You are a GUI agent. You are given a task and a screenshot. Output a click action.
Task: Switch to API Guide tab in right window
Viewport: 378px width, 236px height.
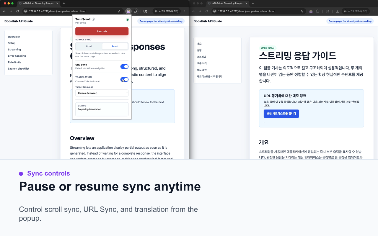(228, 3)
